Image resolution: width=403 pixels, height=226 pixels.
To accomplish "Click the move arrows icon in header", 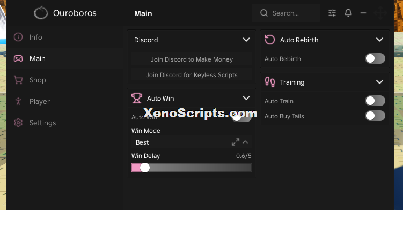I will click(x=380, y=13).
